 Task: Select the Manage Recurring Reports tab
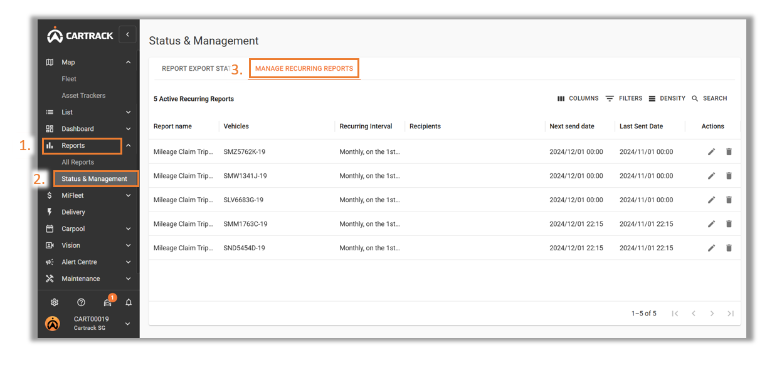tap(304, 69)
